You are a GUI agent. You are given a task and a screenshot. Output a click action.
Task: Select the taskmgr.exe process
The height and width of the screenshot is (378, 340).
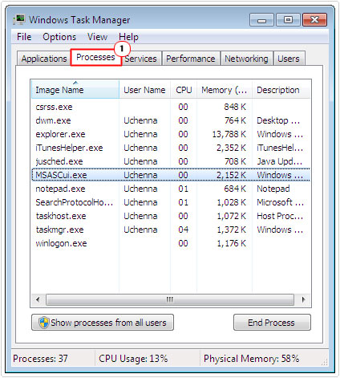[x=171, y=230]
